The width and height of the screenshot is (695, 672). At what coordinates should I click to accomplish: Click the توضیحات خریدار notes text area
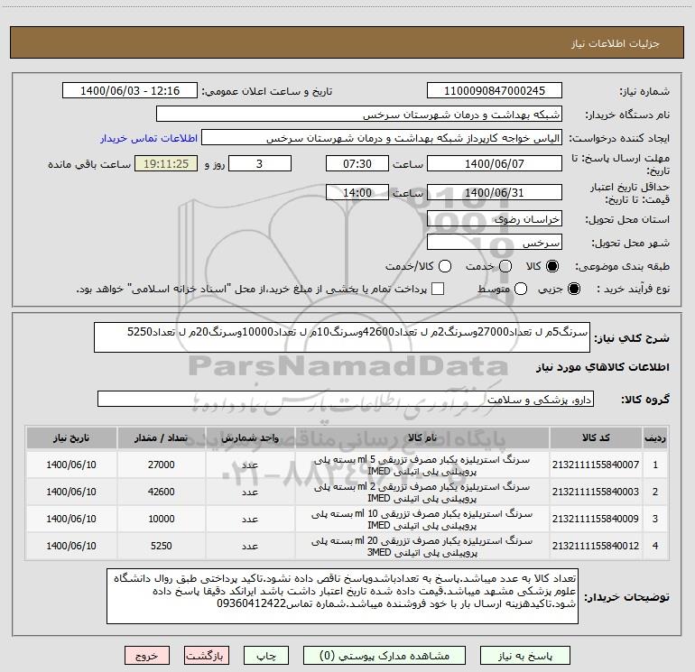coord(343,596)
